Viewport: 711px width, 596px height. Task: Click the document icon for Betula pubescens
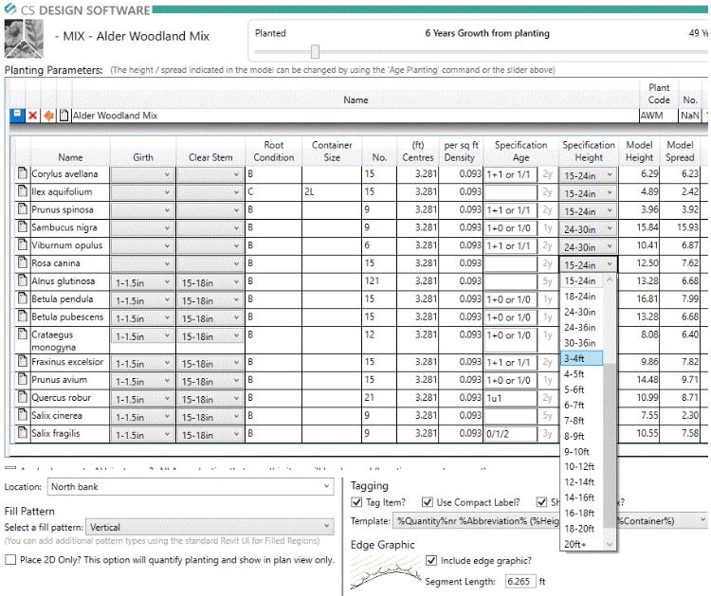click(22, 316)
